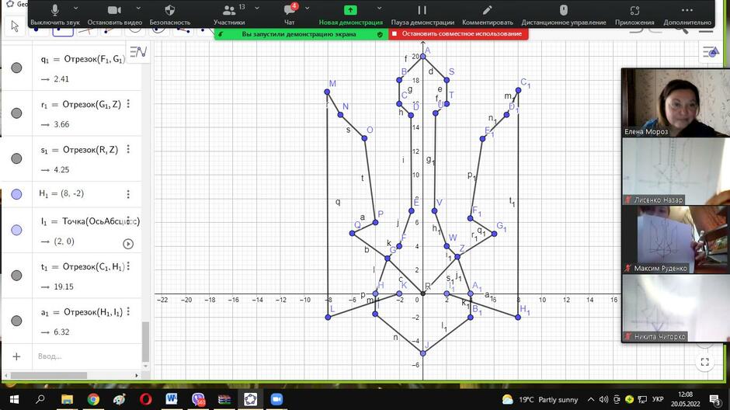
Task: Show segment t1 via its visibility circle
Action: (16, 276)
